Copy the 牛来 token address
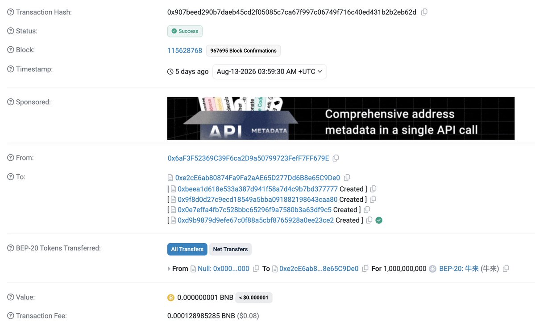The image size is (535, 327). (506, 268)
